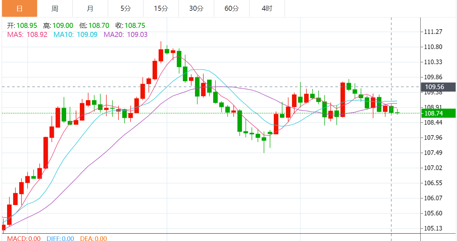This screenshot has height=241, width=457.
Task: Switch to the 周 weekly tab
Action: (55, 8)
